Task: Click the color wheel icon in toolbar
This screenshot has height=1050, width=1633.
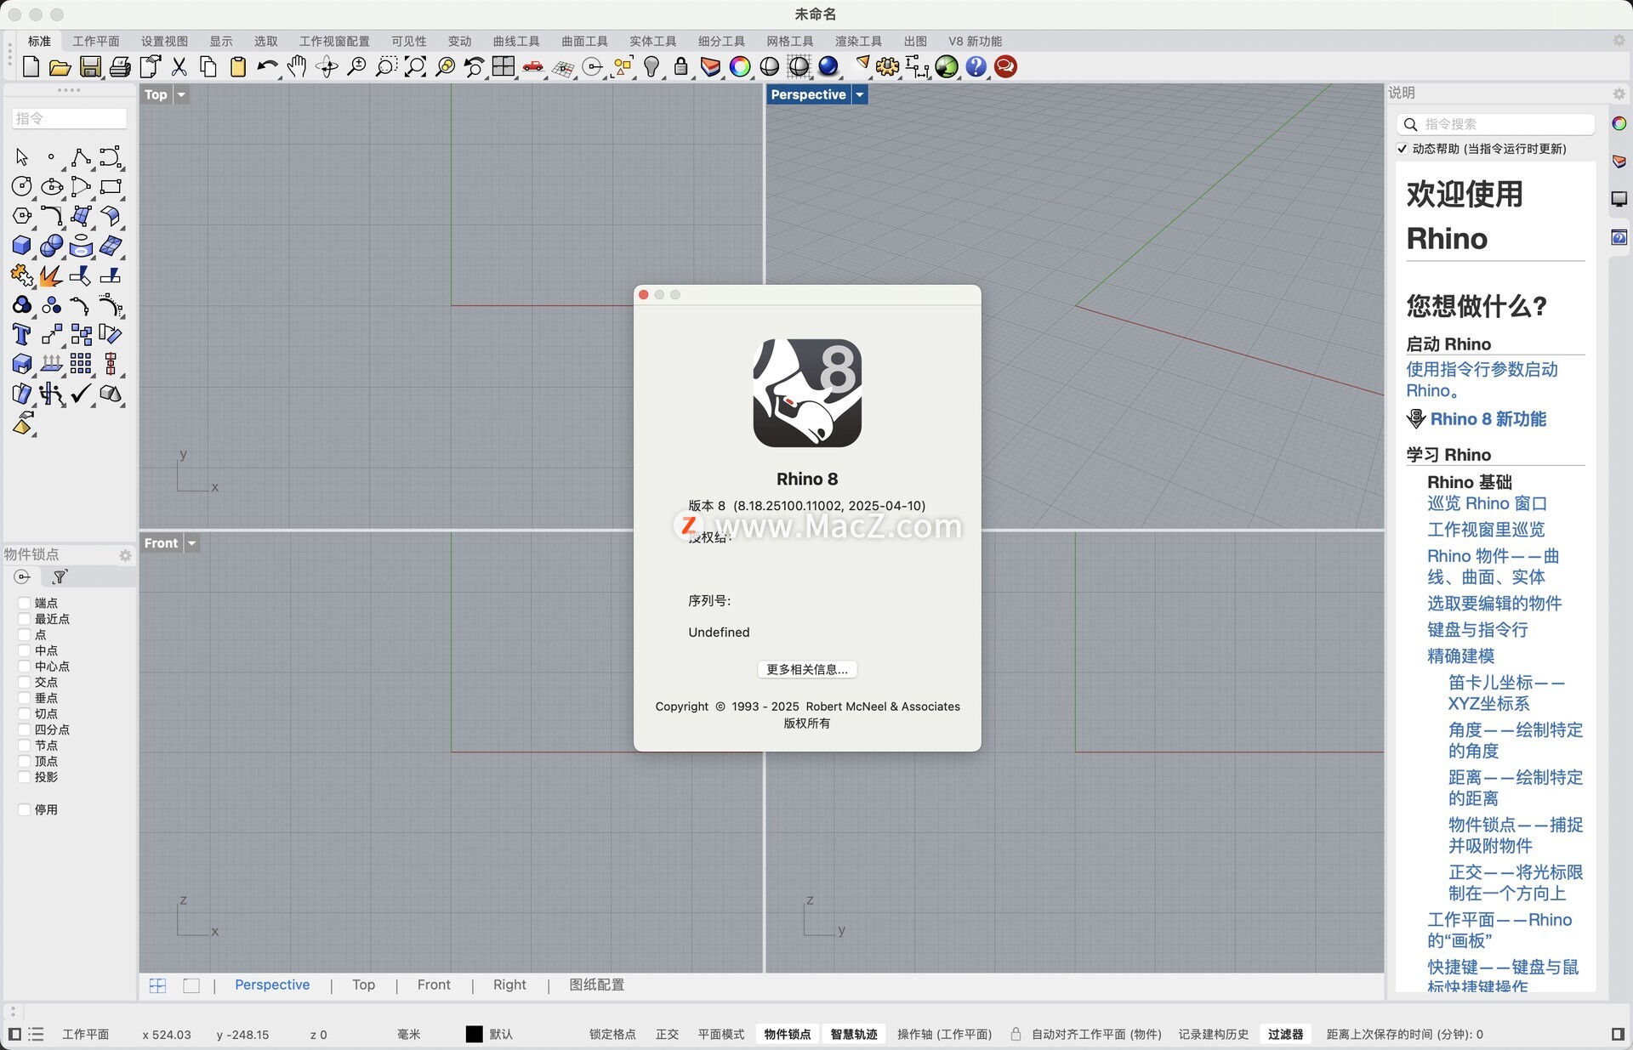Action: click(740, 66)
